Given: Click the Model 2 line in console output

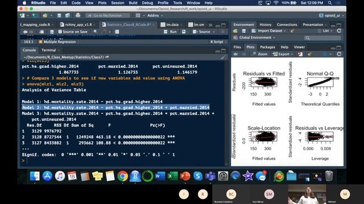Looking at the screenshot, I should coord(115,108).
